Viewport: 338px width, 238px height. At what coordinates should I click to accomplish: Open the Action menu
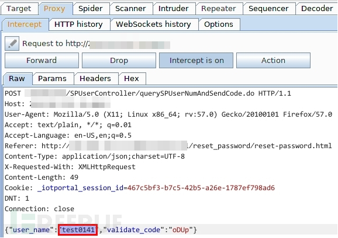click(x=273, y=61)
